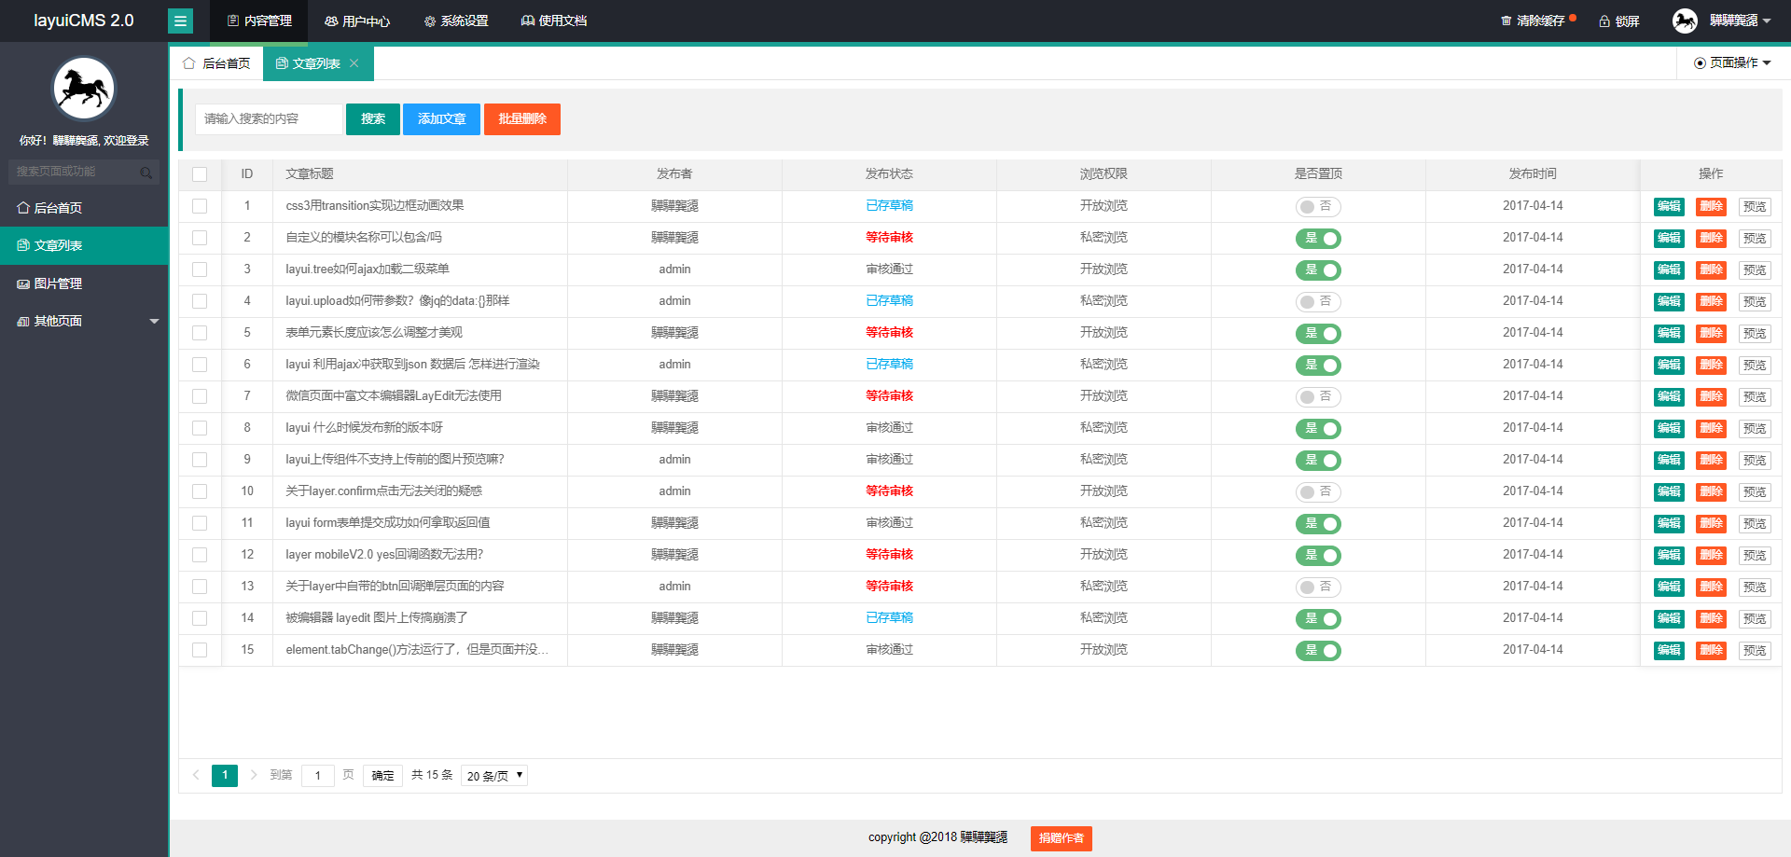This screenshot has width=1791, height=857.
Task: Click 等待审核 status for article ID 2
Action: pos(889,238)
